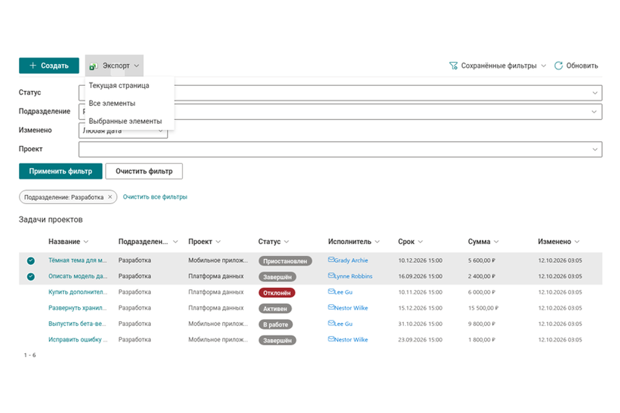Open the Название column header menu
Viewport: 620px width, 413px height.
tap(86, 242)
